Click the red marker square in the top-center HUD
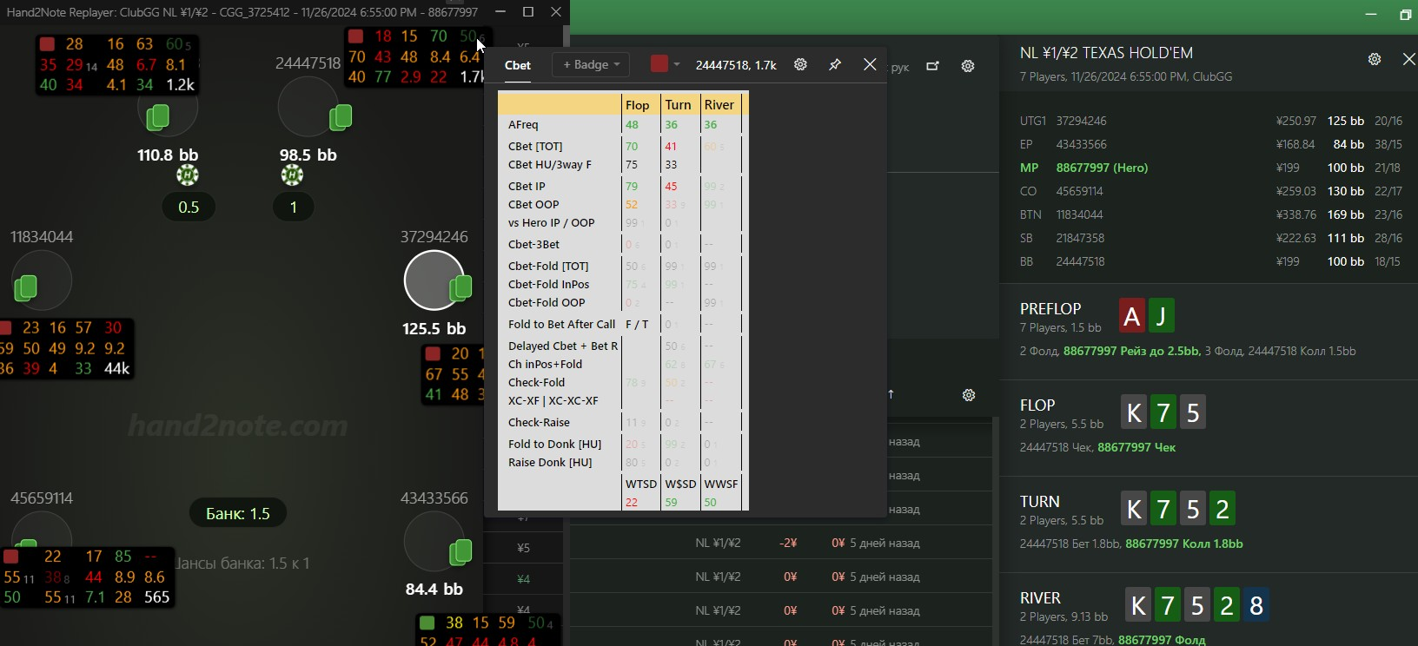The width and height of the screenshot is (1418, 646). pos(355,36)
